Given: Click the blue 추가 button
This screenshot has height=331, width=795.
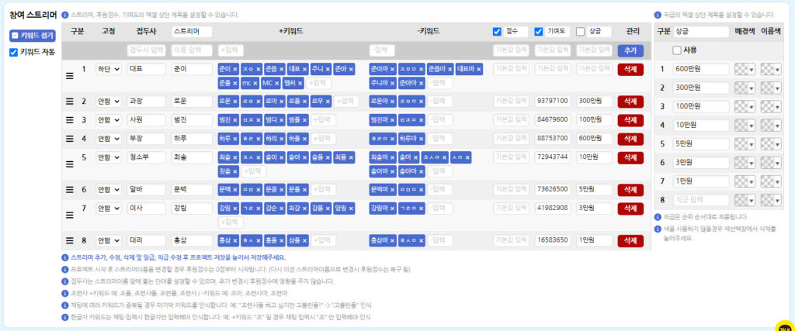Looking at the screenshot, I should (x=630, y=50).
